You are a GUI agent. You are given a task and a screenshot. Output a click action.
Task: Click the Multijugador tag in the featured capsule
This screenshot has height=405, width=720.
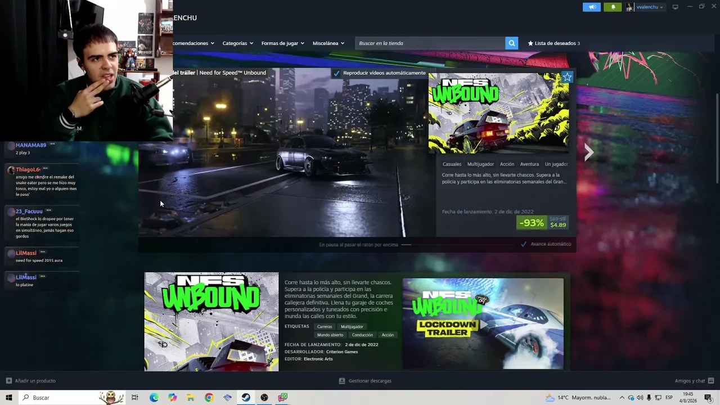480,164
